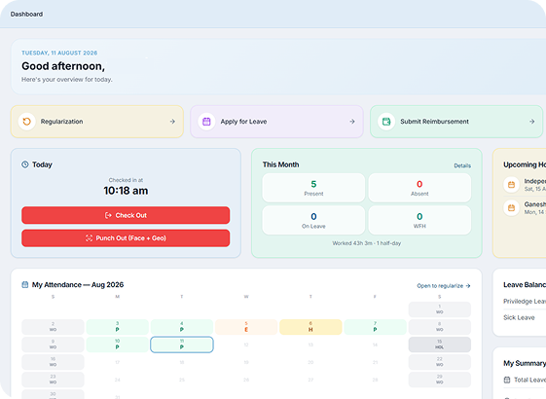The width and height of the screenshot is (546, 399).
Task: Select day 10 marked present
Action: pos(118,345)
